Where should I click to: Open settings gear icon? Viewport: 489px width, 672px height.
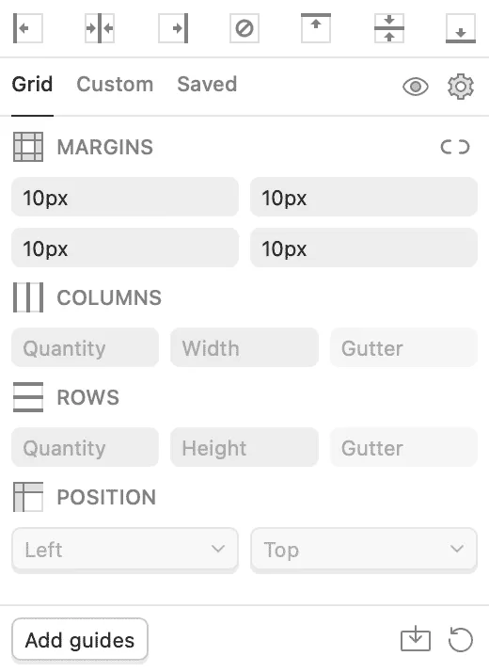pos(461,87)
